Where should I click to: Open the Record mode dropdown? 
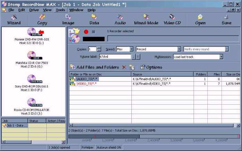click(179, 49)
